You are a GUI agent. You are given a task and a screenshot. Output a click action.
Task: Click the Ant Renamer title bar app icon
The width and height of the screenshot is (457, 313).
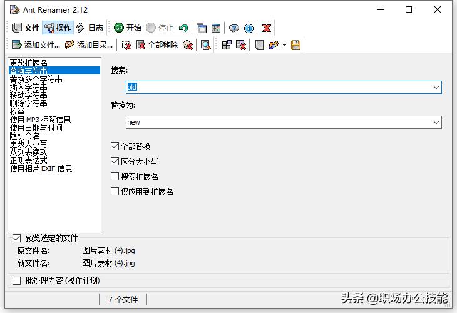(14, 9)
